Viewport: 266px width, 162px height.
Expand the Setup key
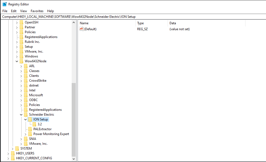[x=17, y=47]
